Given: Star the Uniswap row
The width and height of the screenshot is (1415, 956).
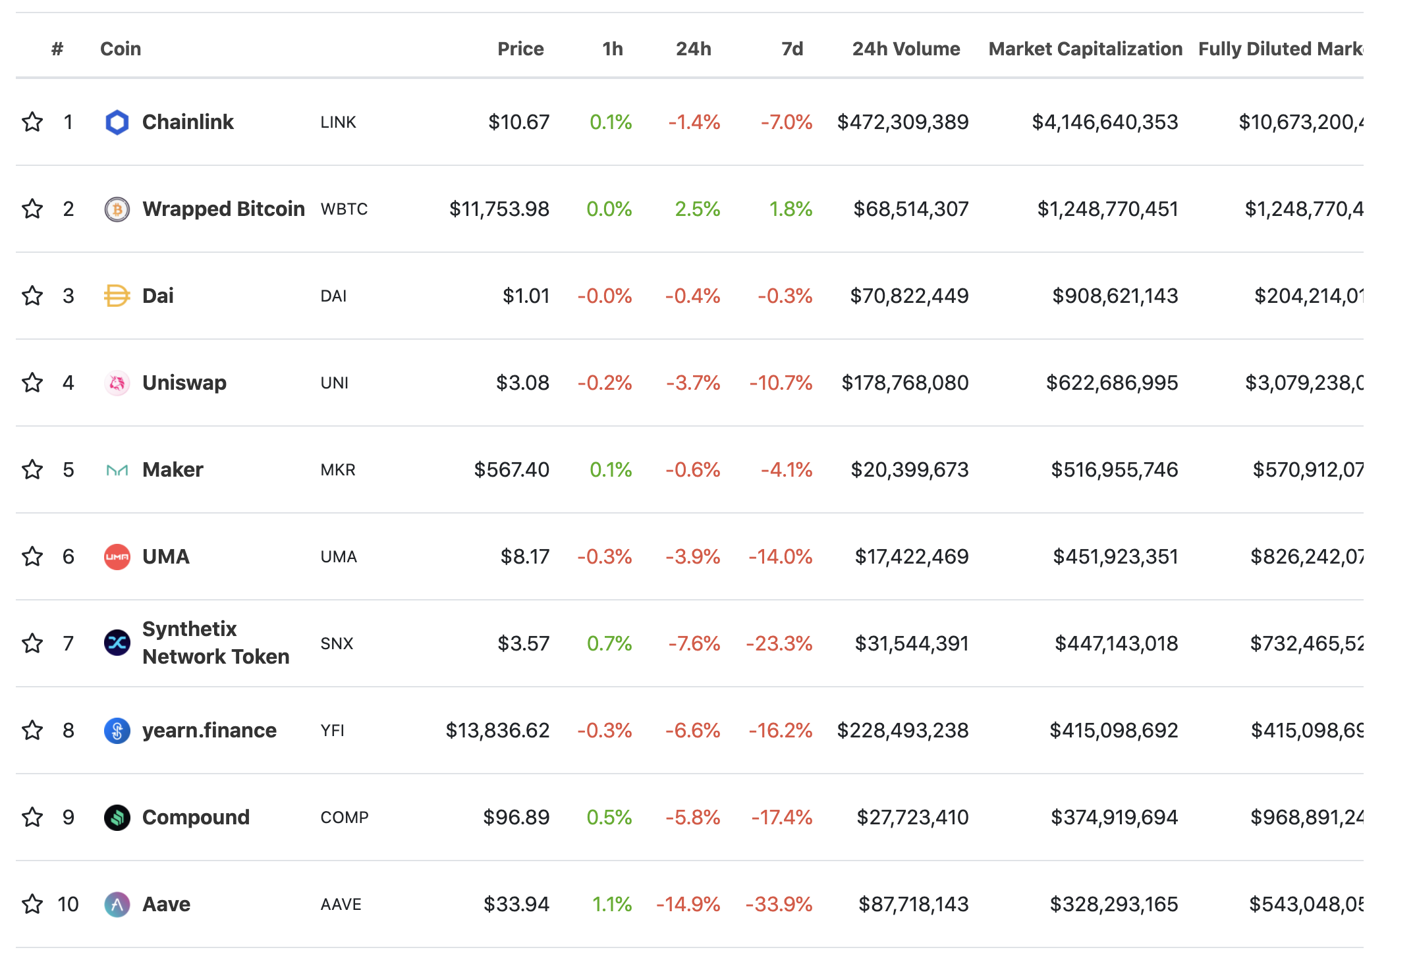Looking at the screenshot, I should click(x=32, y=383).
